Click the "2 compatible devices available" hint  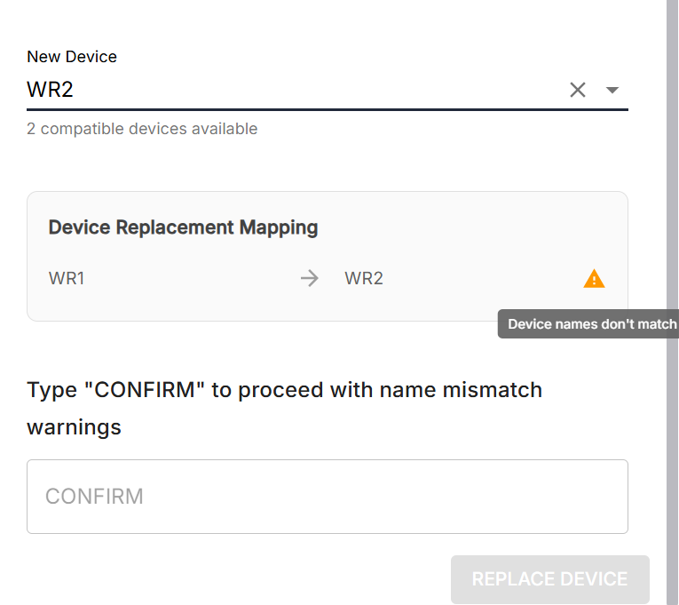pos(142,129)
